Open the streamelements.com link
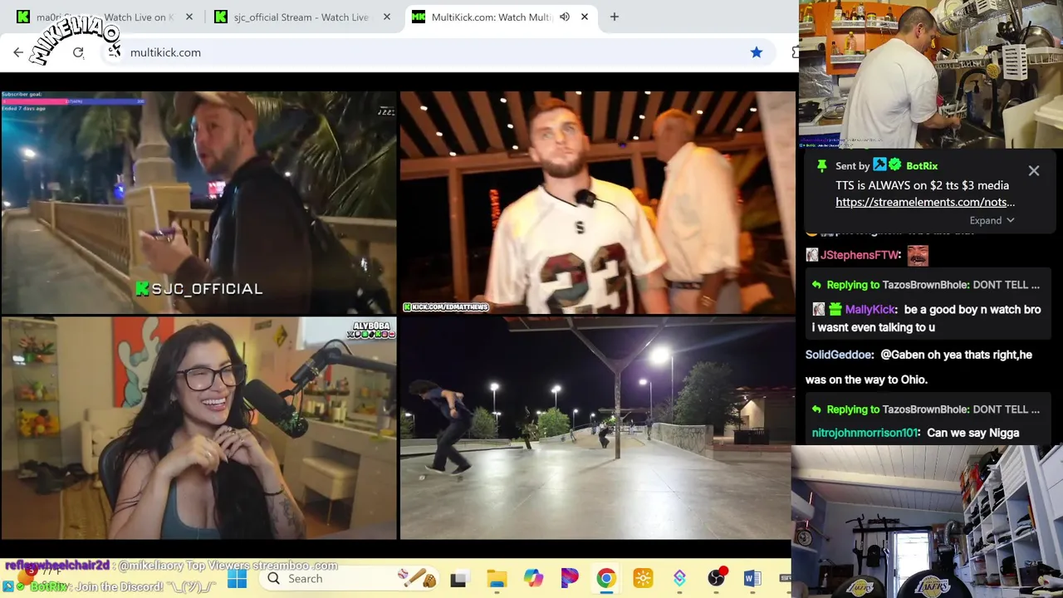The width and height of the screenshot is (1063, 598). click(925, 202)
